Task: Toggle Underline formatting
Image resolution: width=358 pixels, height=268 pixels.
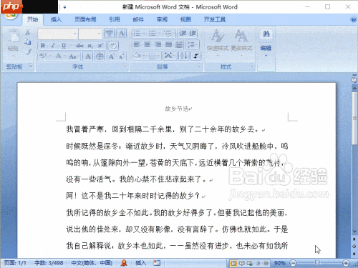Action: [x=64, y=45]
